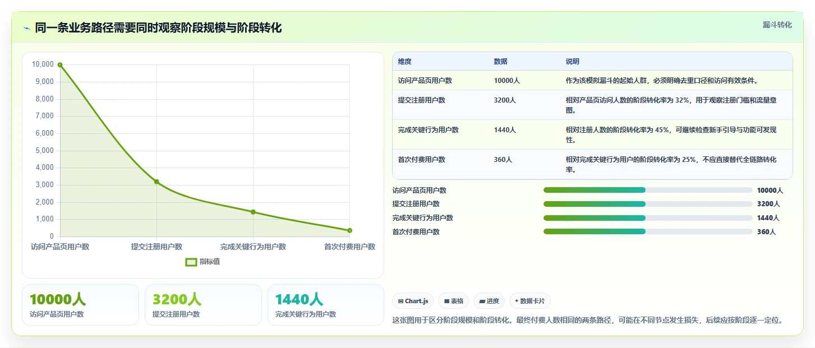Click the 提交注册用户数 label in the progress list
815x348 pixels.
tap(416, 204)
